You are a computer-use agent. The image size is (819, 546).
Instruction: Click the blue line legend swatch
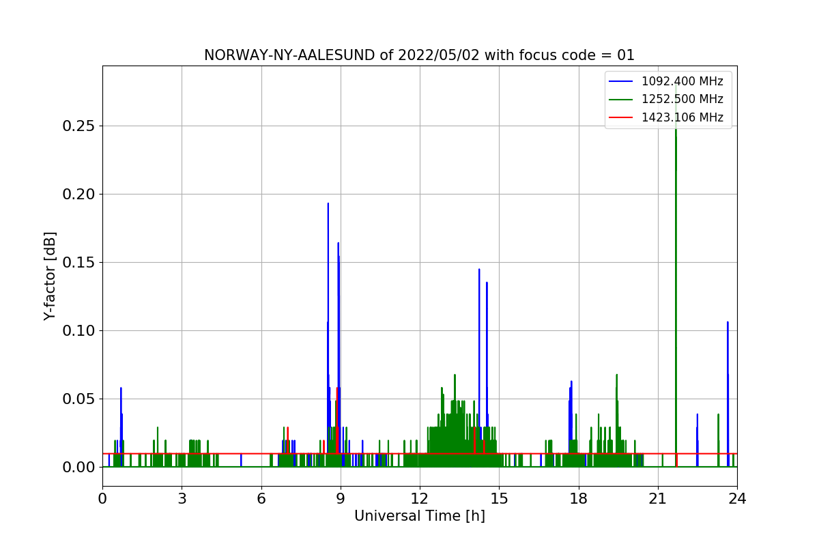[x=620, y=82]
